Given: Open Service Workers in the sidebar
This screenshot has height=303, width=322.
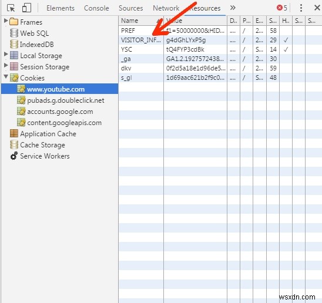Looking at the screenshot, I should point(45,156).
